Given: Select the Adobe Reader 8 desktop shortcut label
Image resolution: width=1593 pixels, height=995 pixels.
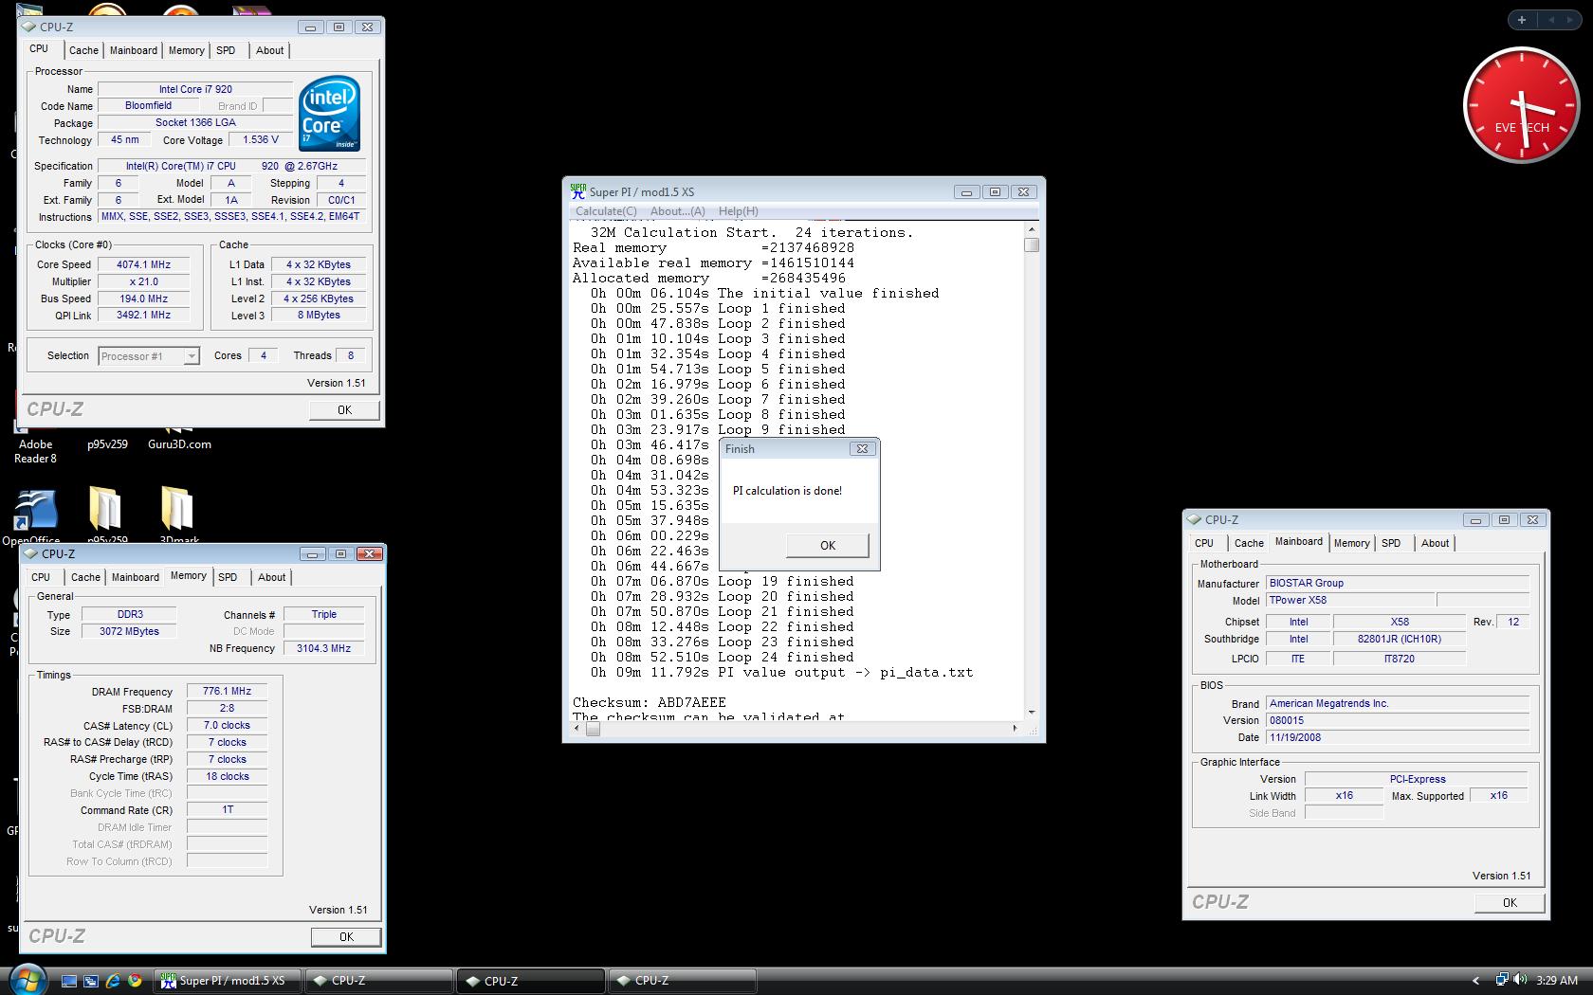Looking at the screenshot, I should pos(35,451).
